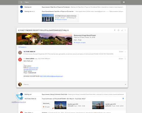Click the forward arrow in reply bar

[126, 84]
